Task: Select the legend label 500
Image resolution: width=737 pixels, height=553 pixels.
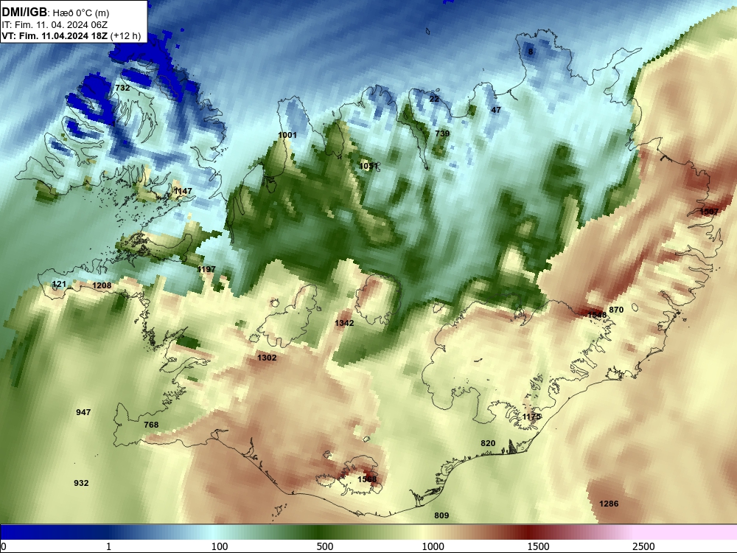Action: pos(325,546)
